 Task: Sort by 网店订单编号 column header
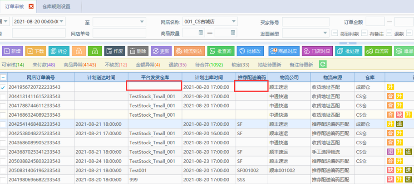pyautogui.click(x=41, y=77)
